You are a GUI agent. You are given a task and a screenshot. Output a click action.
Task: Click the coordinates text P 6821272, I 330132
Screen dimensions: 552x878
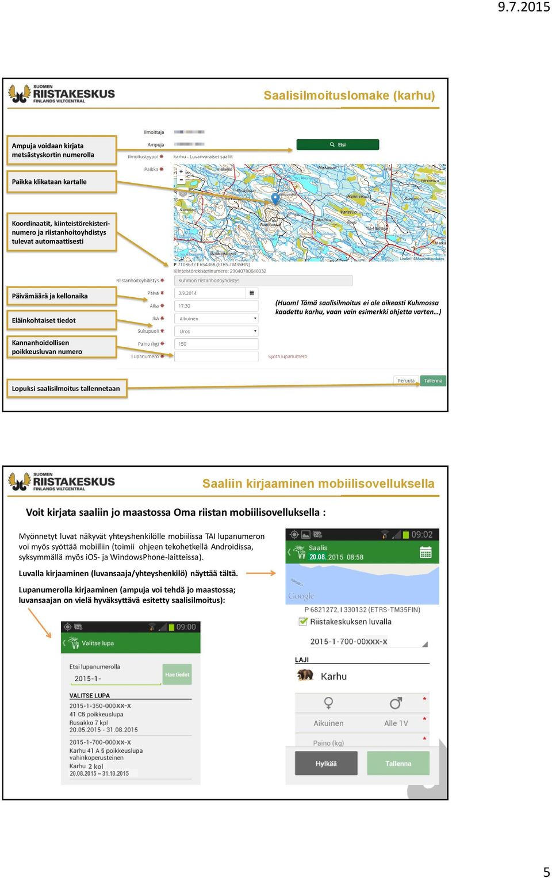(x=362, y=609)
